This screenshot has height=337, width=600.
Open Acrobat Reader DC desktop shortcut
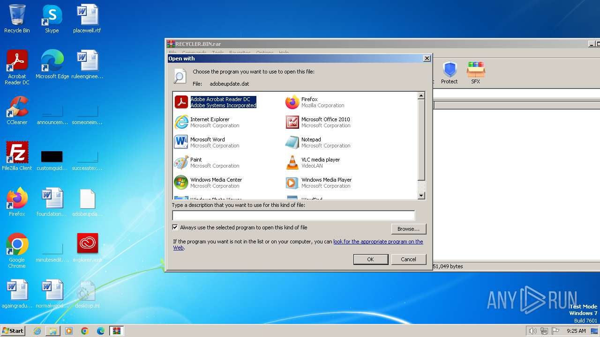(17, 67)
